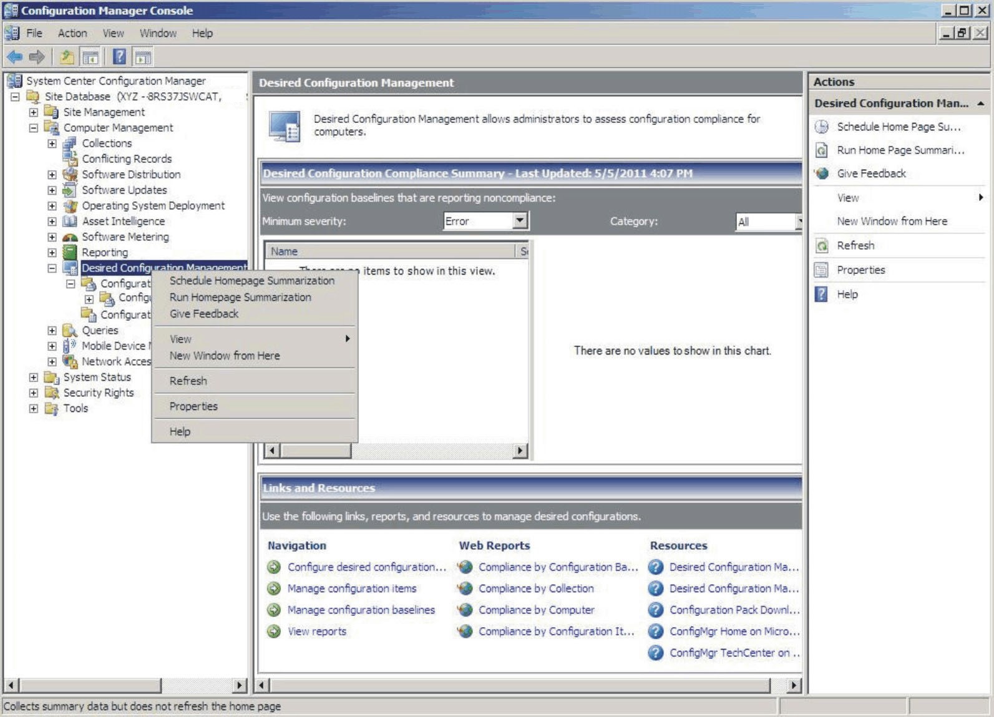994x717 pixels.
Task: Open the View reports link
Action: (317, 632)
